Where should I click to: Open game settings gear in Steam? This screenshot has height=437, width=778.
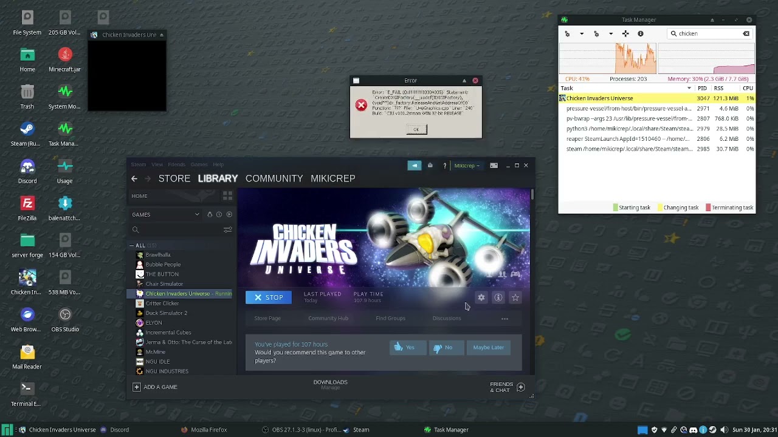coord(481,297)
